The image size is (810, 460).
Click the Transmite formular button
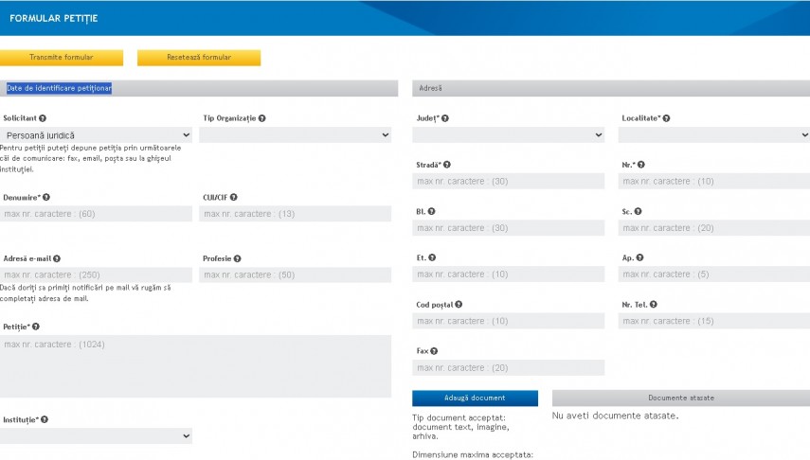pyautogui.click(x=62, y=58)
